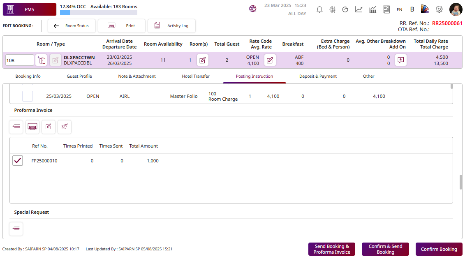Click the edit Proforma Invoice pencil icon
Screen dimensions: 465x259
tap(49, 127)
